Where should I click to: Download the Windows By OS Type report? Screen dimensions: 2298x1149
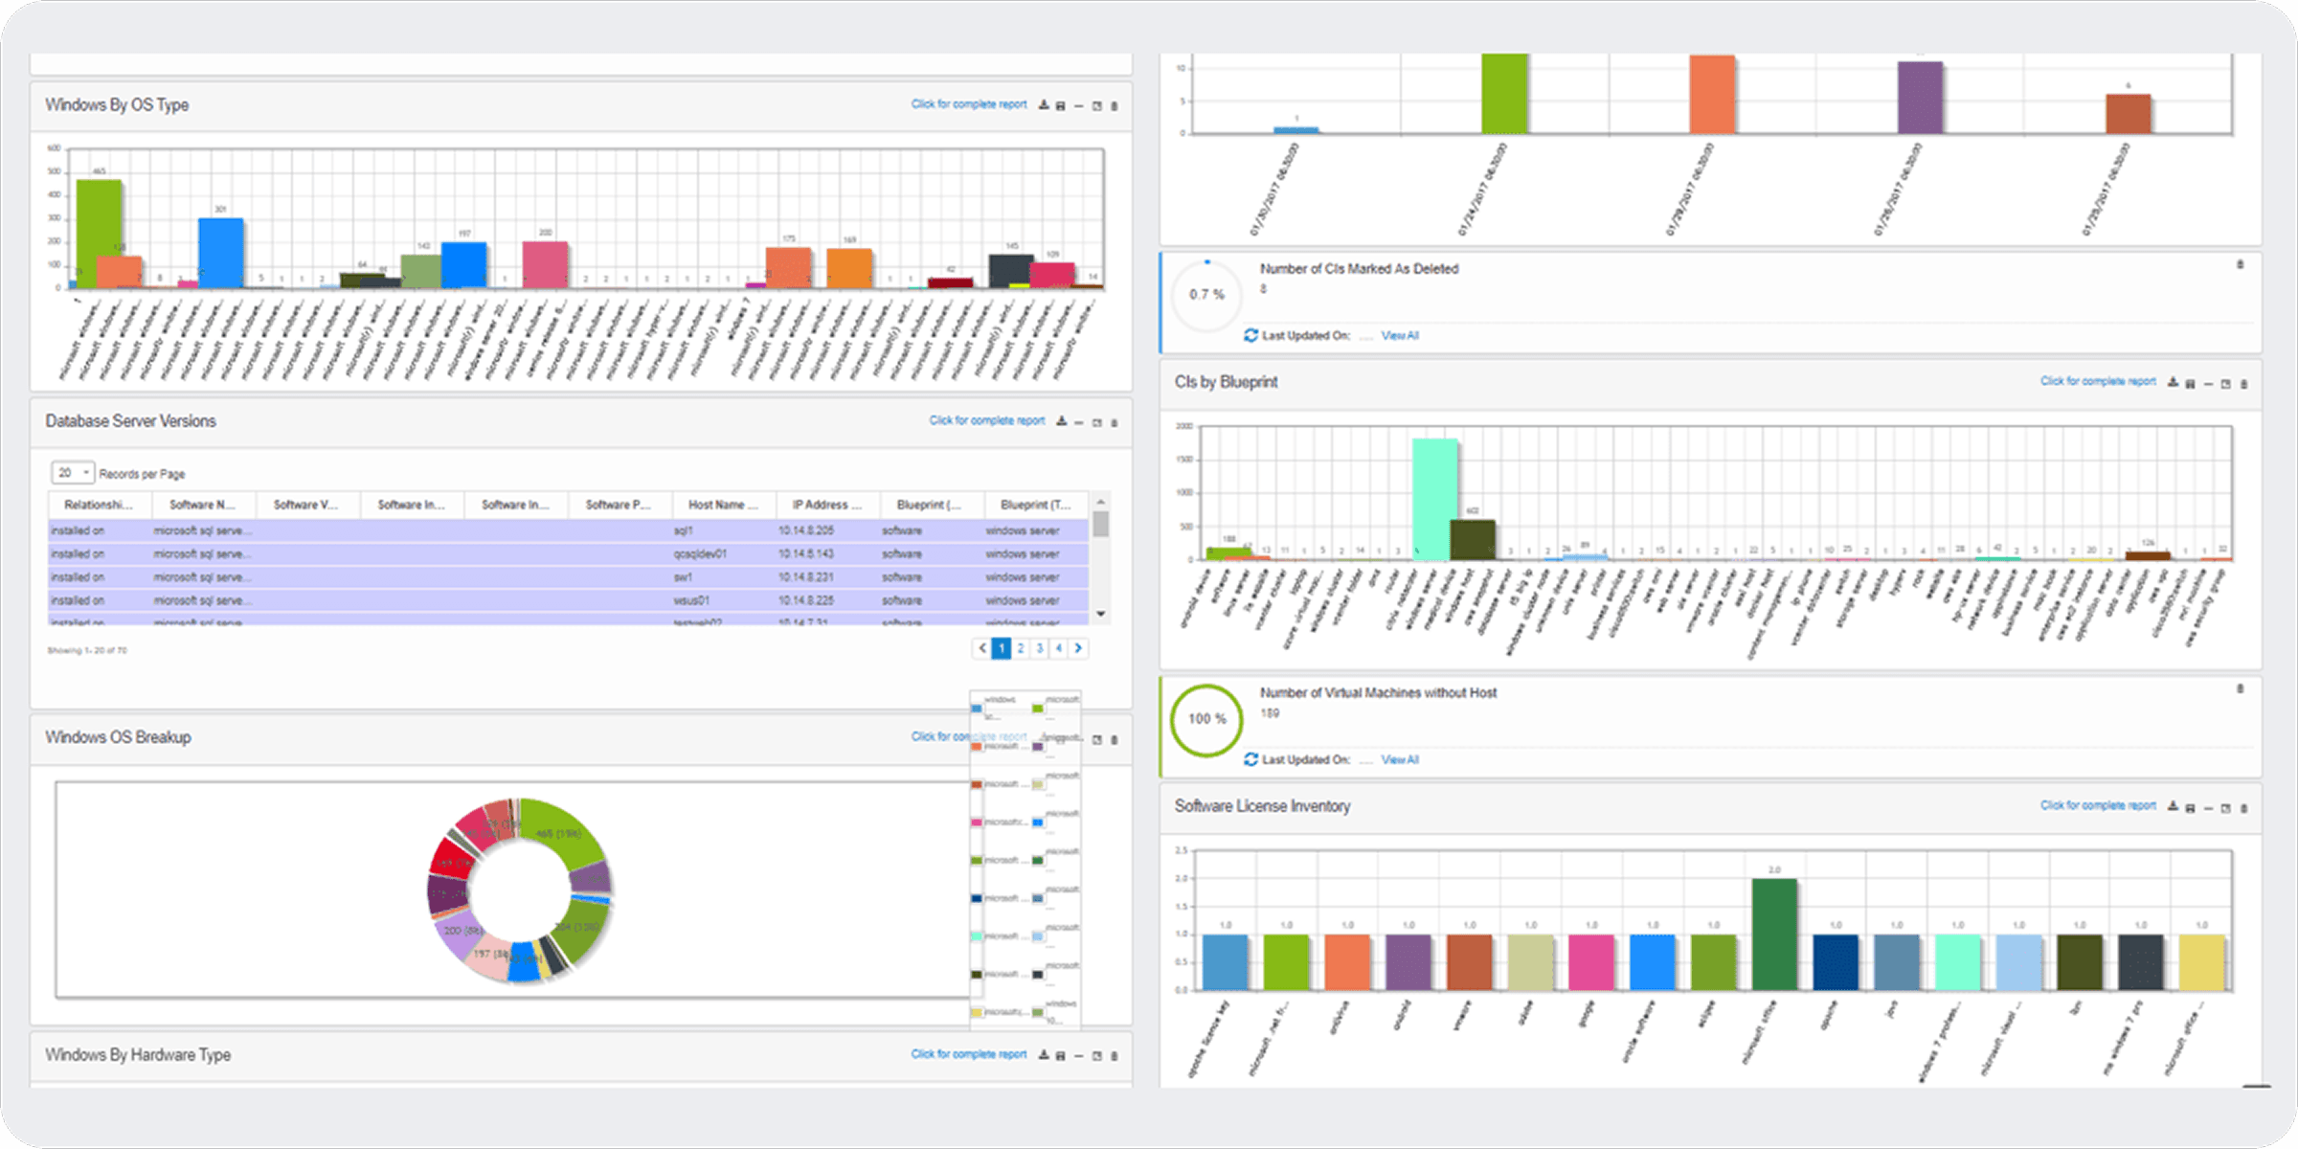coord(1044,105)
